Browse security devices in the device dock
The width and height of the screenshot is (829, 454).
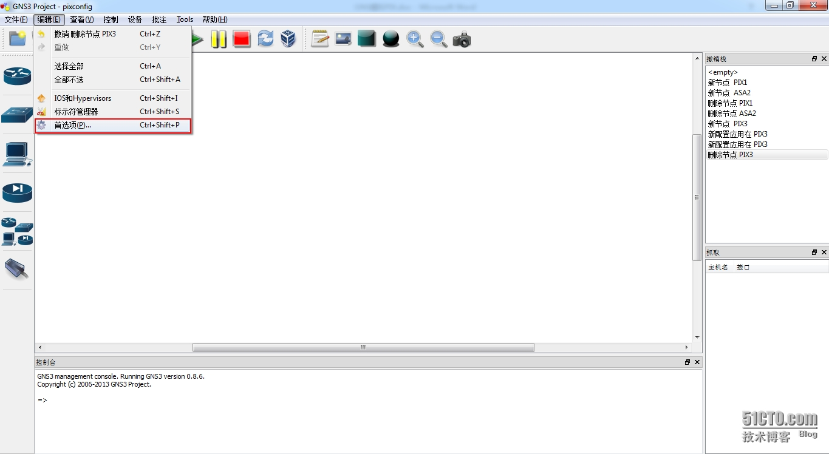point(17,192)
